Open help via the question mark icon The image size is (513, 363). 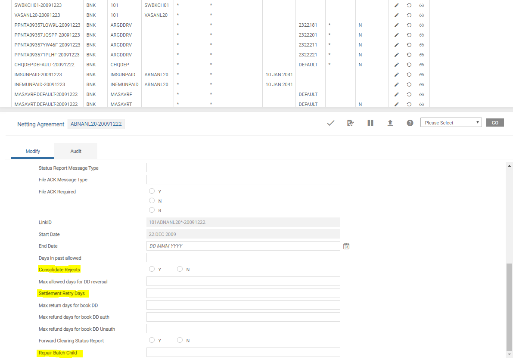pos(410,123)
